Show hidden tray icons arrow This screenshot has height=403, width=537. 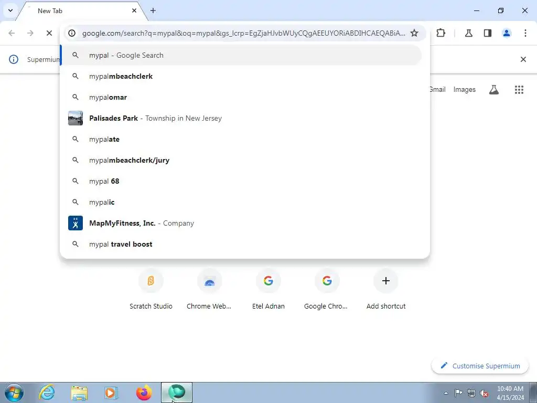(x=446, y=393)
